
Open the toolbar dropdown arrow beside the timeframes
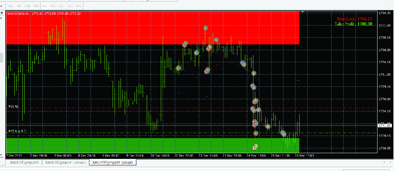[1, 6]
